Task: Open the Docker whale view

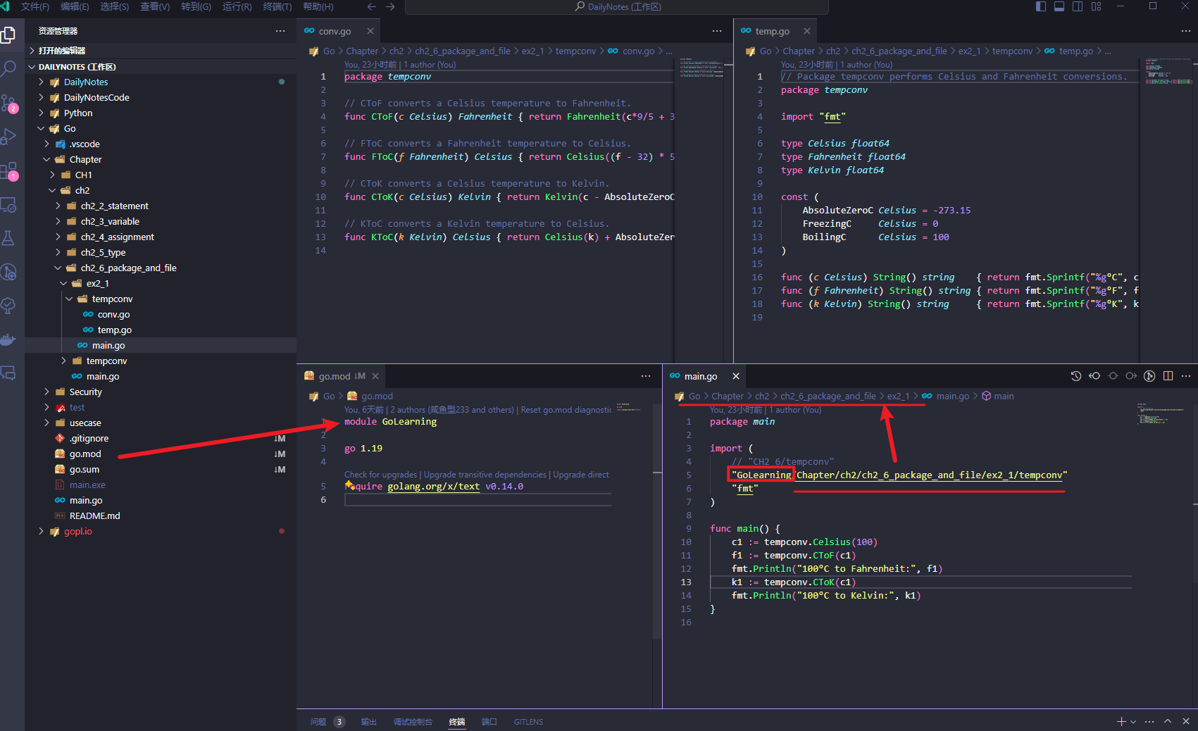Action: click(x=8, y=339)
